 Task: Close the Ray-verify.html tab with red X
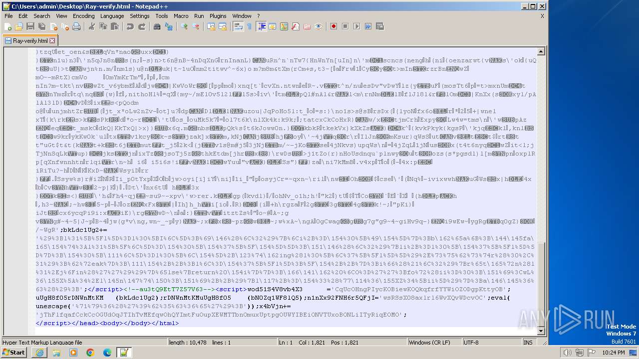coord(52,41)
